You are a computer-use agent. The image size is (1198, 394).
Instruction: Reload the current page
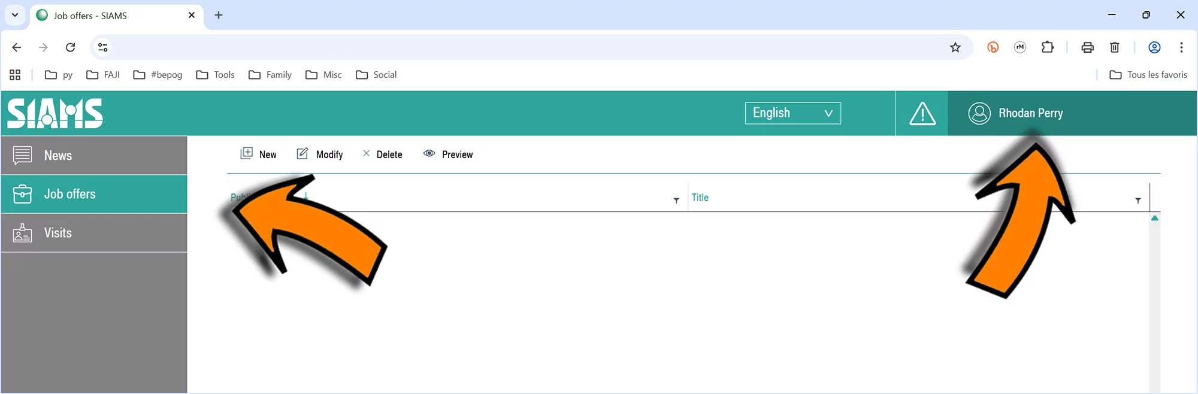click(70, 47)
